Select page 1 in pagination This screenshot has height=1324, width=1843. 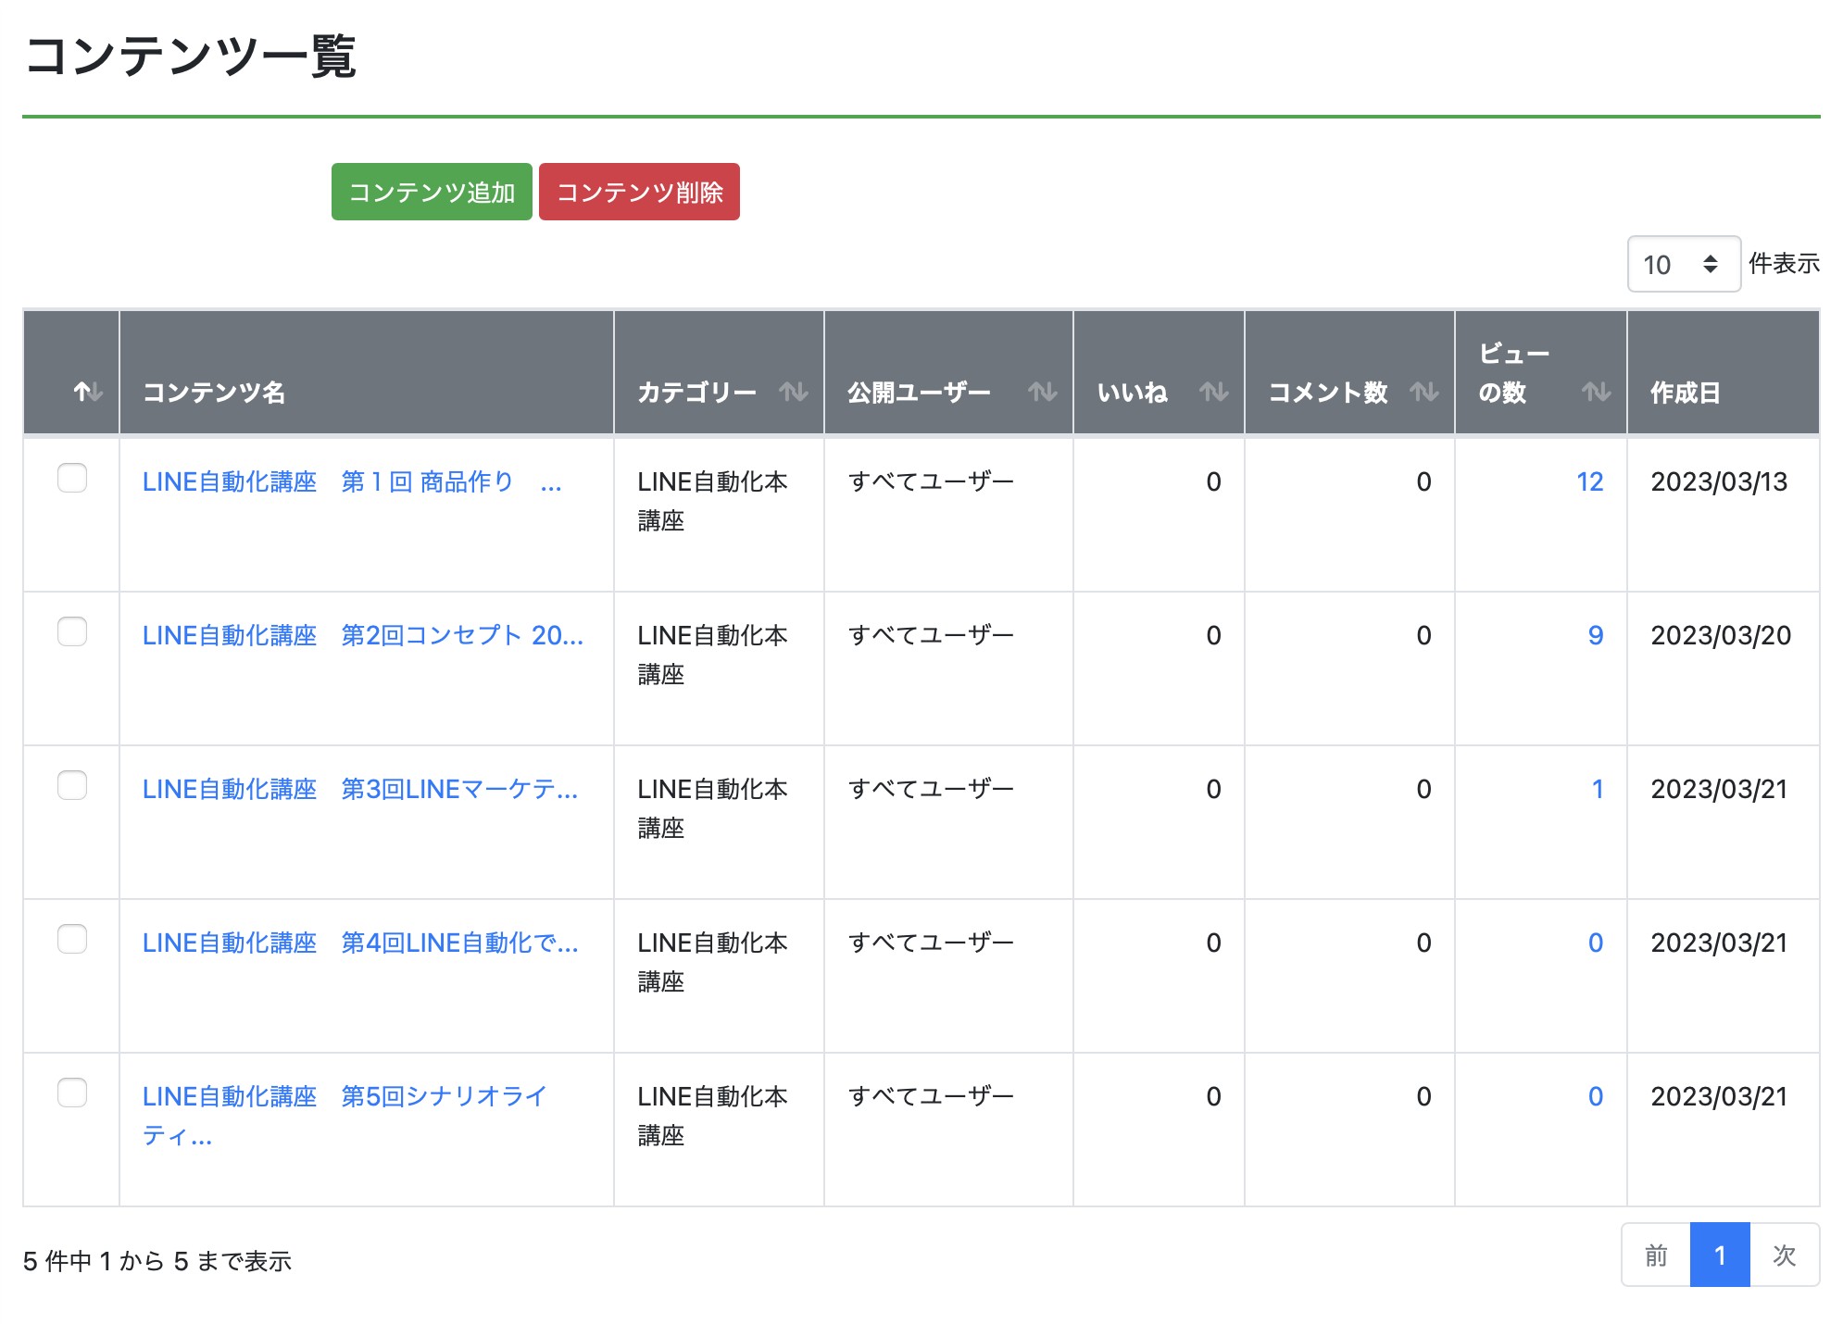(1720, 1255)
